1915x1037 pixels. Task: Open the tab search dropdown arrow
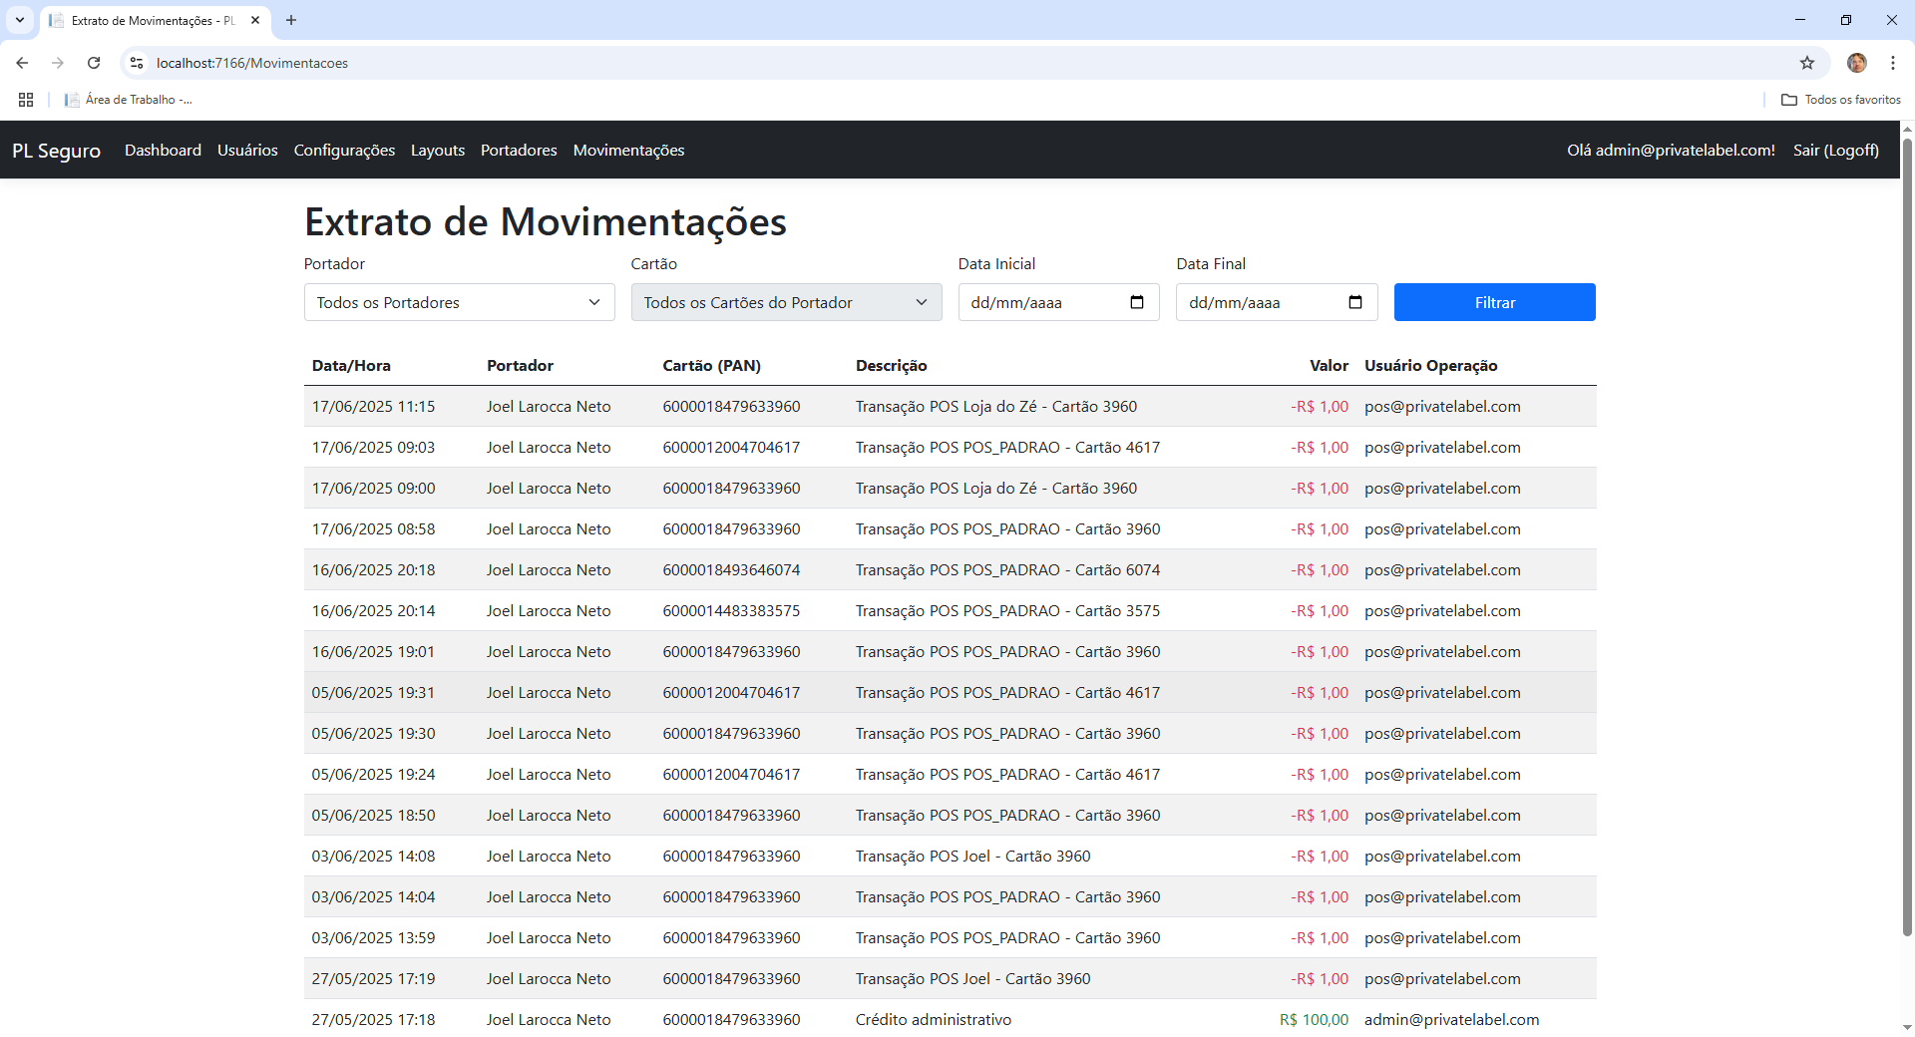19,20
